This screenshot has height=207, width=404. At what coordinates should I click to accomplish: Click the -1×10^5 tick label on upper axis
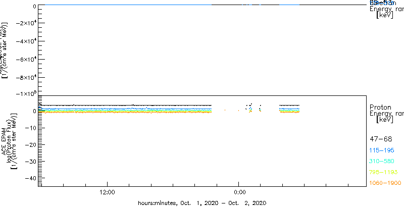coord(26,93)
